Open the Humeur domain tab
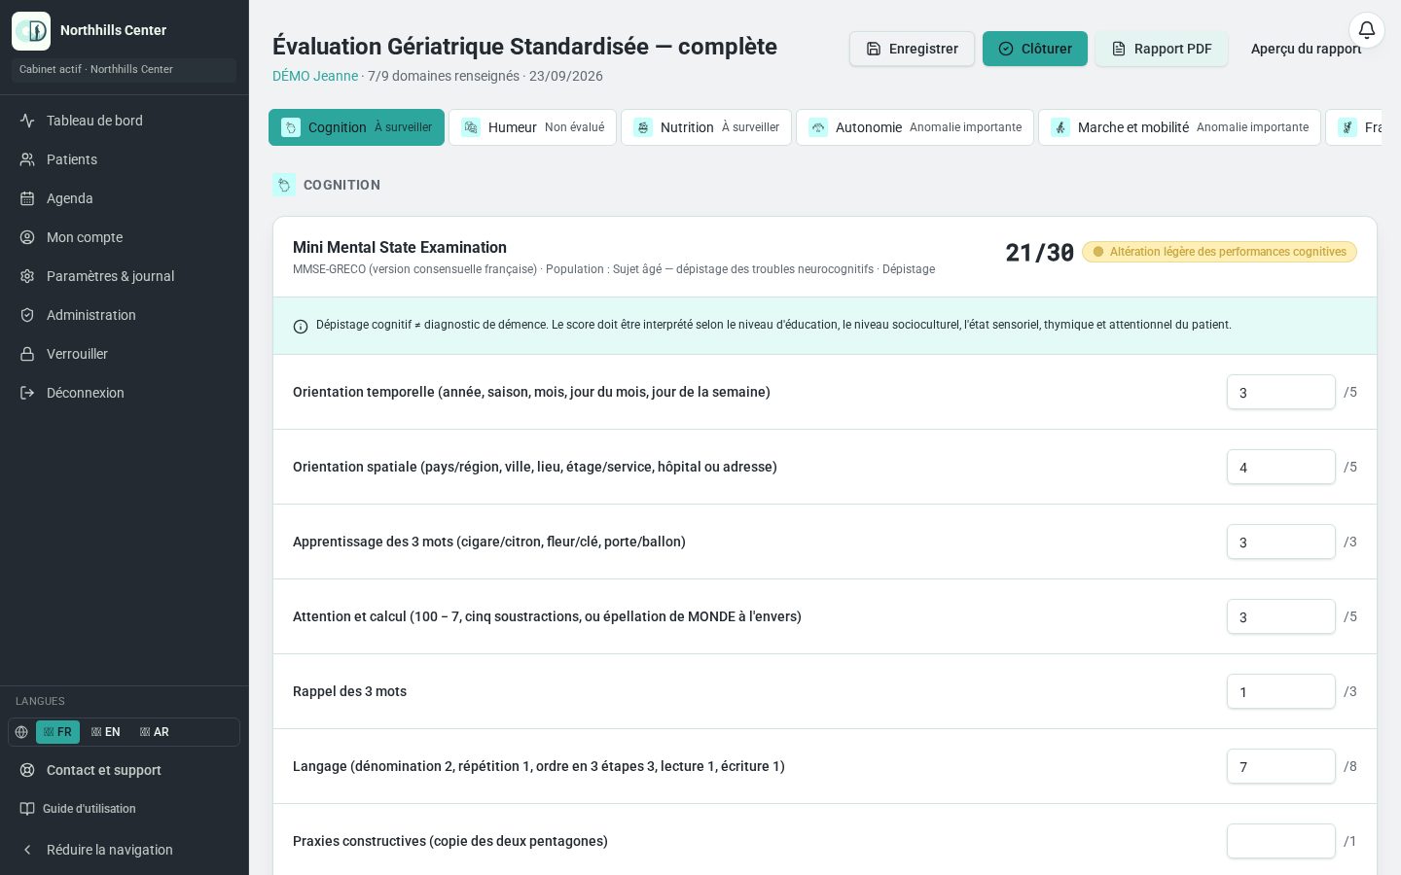The width and height of the screenshot is (1401, 875). click(532, 127)
